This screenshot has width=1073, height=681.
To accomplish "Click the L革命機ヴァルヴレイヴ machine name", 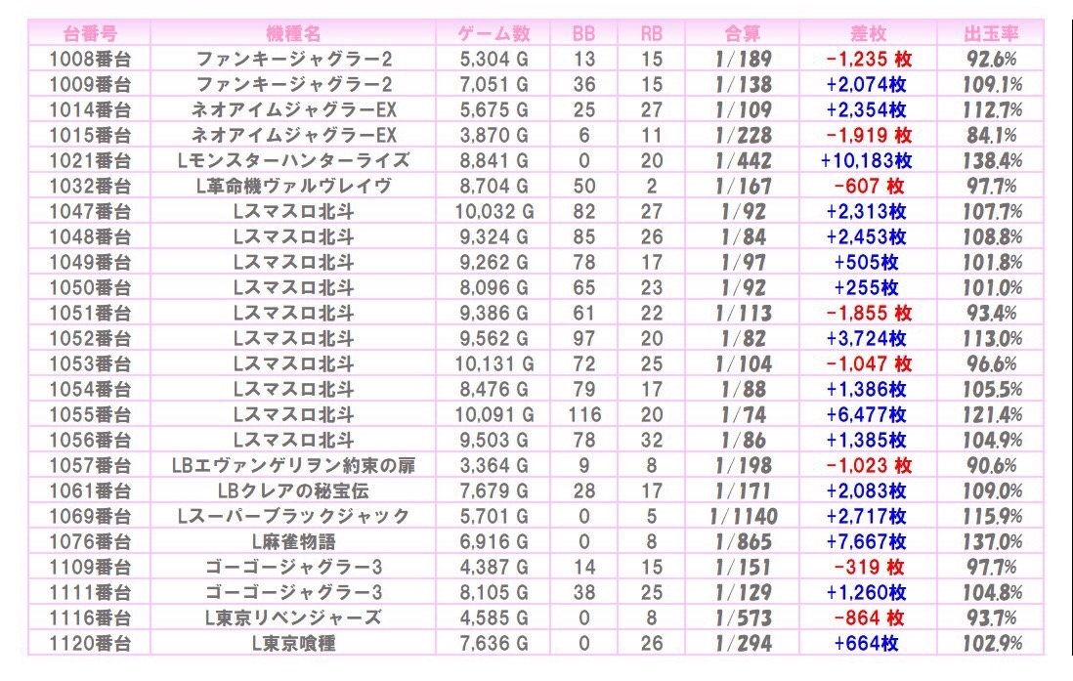I will coord(294,186).
